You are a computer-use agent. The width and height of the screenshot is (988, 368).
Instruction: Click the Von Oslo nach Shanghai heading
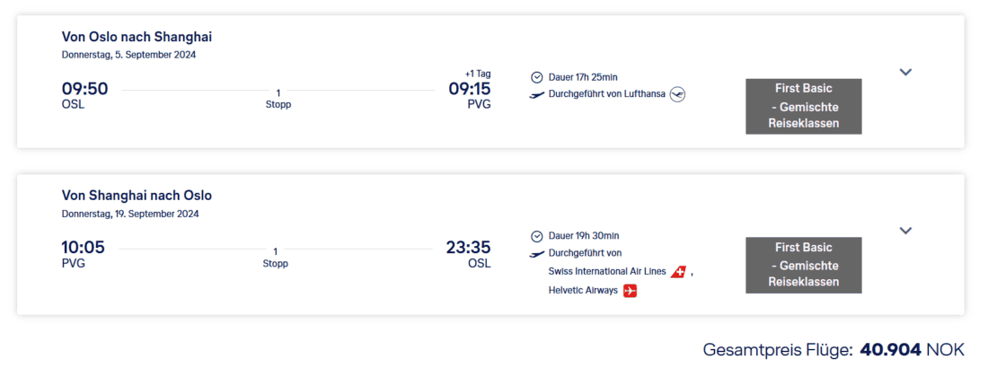pos(137,37)
